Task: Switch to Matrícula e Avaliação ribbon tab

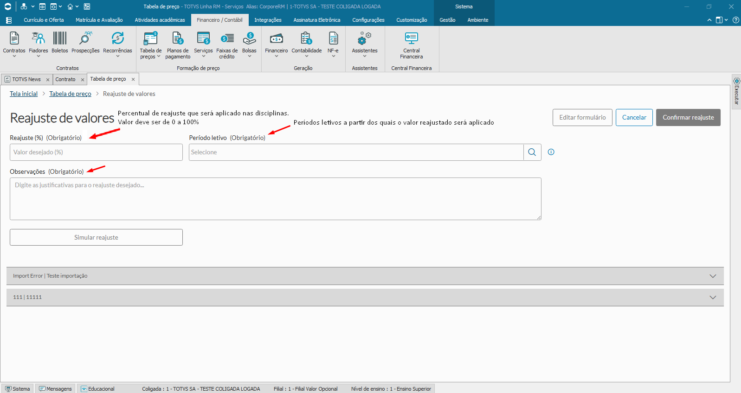Action: 99,20
